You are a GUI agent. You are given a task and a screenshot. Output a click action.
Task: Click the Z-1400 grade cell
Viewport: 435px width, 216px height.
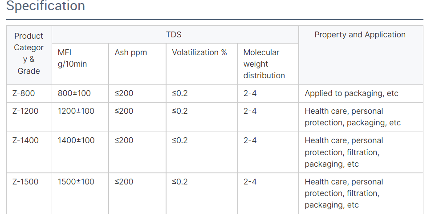coord(29,152)
